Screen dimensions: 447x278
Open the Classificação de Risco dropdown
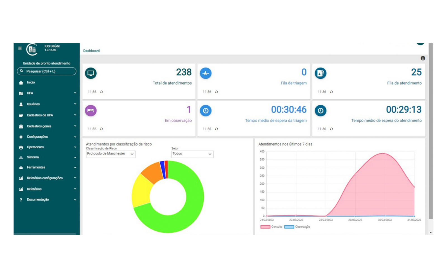[111, 154]
